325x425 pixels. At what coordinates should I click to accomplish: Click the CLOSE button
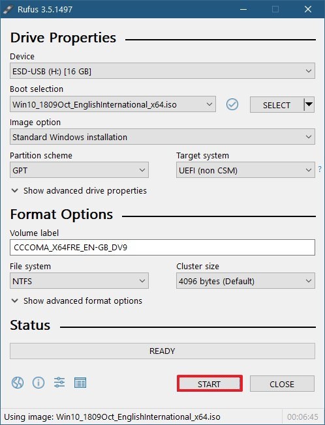[x=282, y=383]
